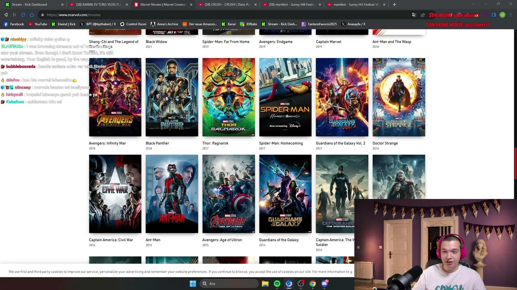Close the Marvel Movies tab
The height and width of the screenshot is (290, 517).
pos(191,4)
